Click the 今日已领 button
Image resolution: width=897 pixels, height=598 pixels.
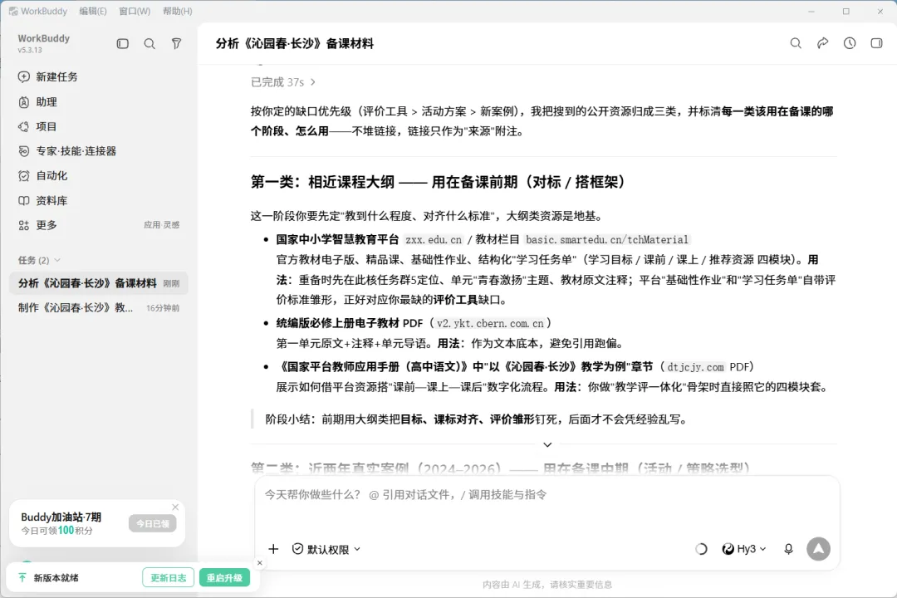click(x=152, y=523)
